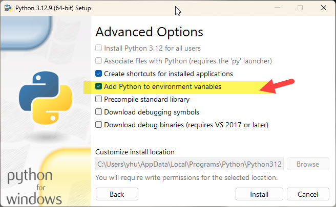Click the Advanced Options heading
Image resolution: width=336 pixels, height=207 pixels.
149,32
